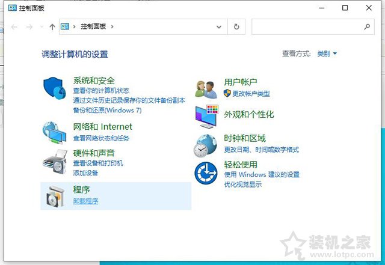
Task: Click the search box in control panel
Action: click(307, 27)
